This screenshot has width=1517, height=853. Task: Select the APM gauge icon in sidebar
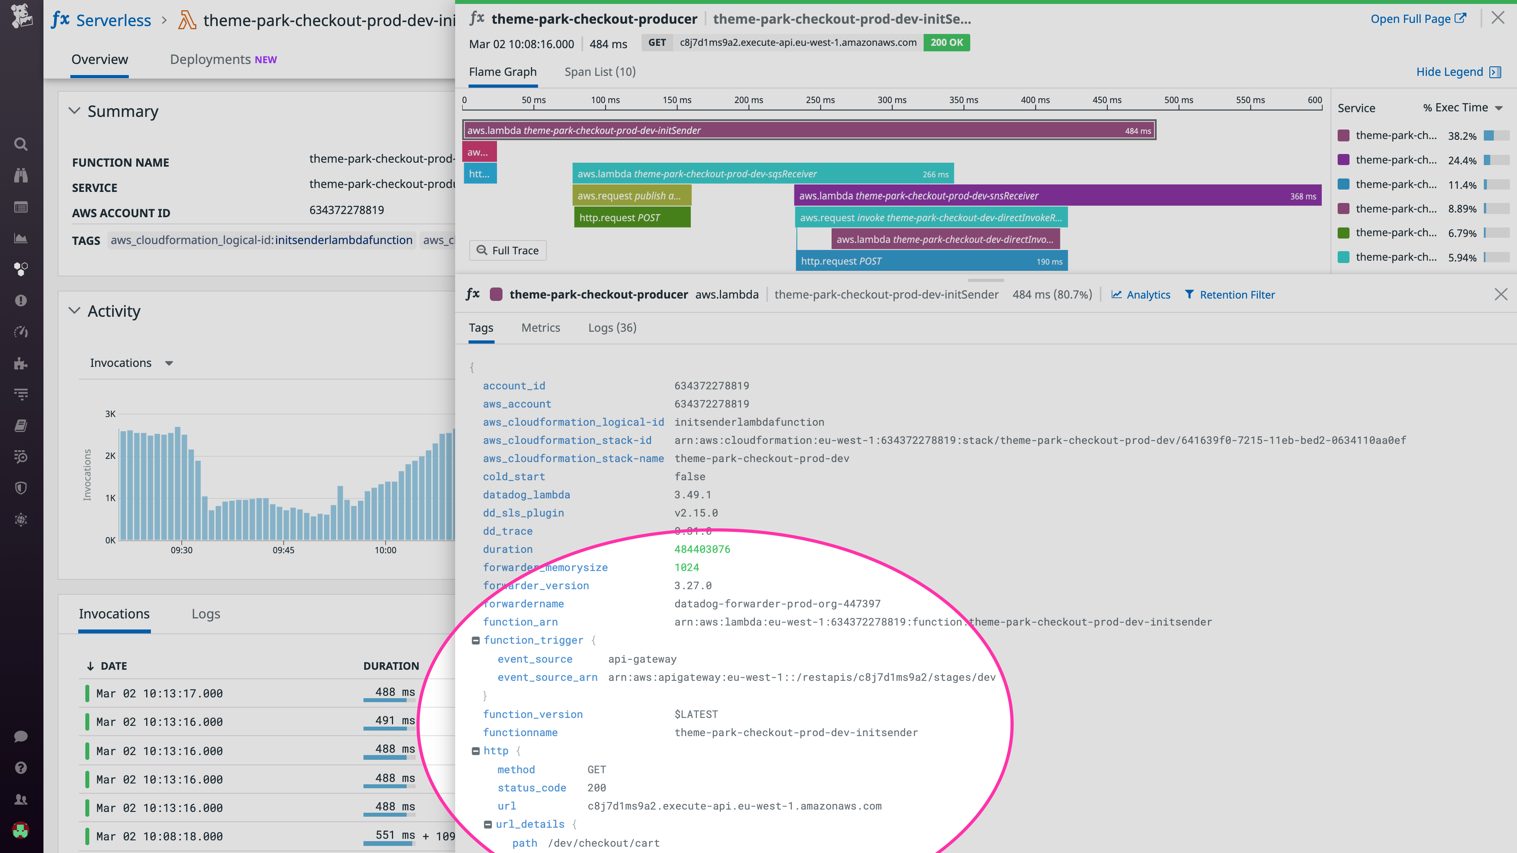[21, 331]
